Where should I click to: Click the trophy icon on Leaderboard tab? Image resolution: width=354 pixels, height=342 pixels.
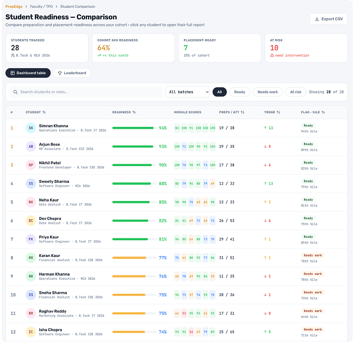(60, 73)
